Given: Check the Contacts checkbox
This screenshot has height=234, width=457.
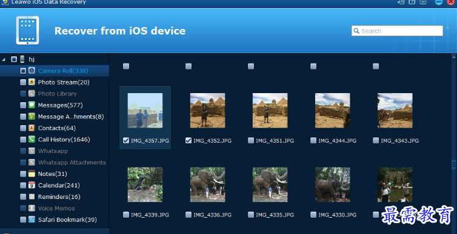Looking at the screenshot, I should click(x=23, y=128).
